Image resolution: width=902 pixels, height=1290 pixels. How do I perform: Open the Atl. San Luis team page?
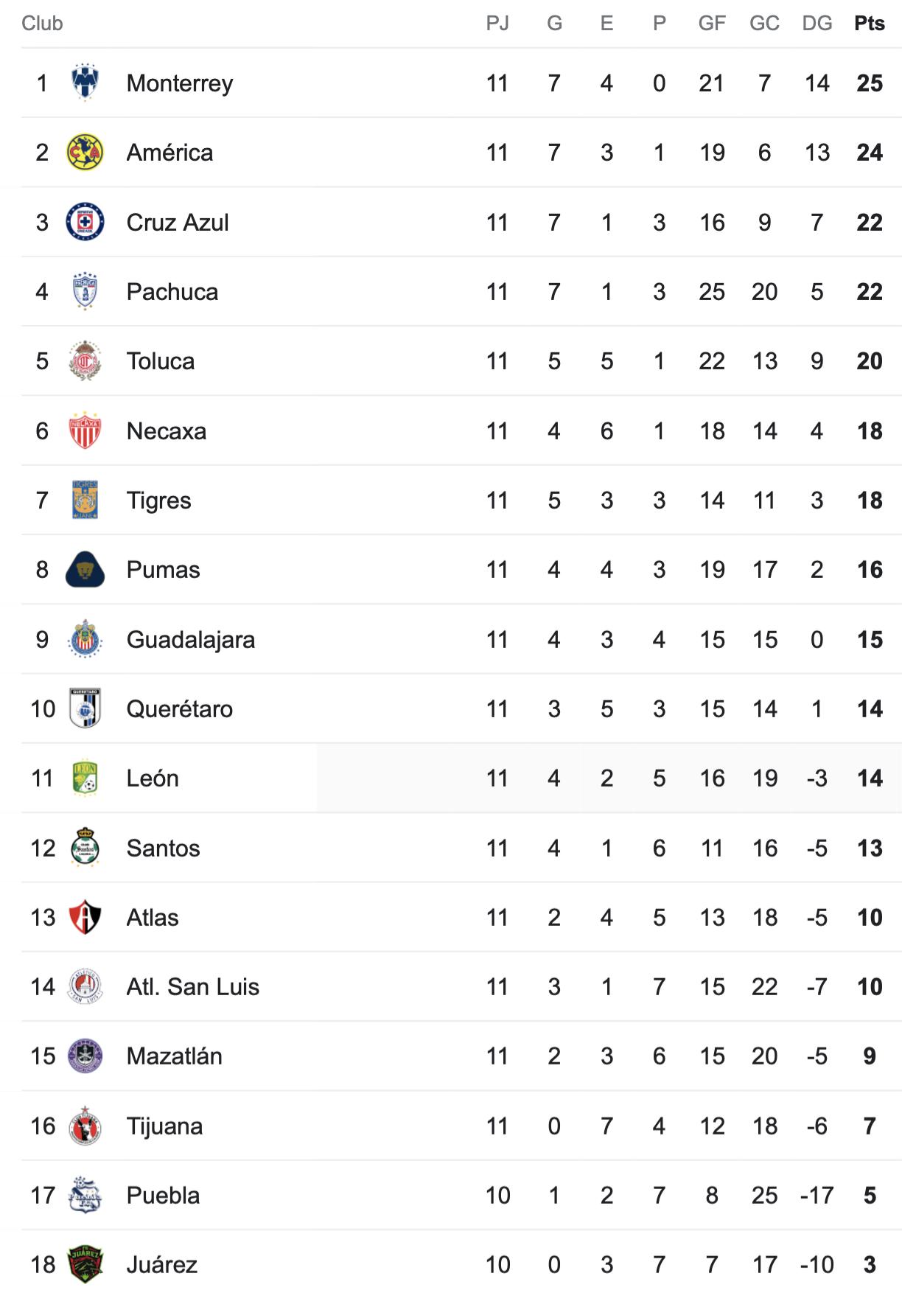(x=192, y=987)
